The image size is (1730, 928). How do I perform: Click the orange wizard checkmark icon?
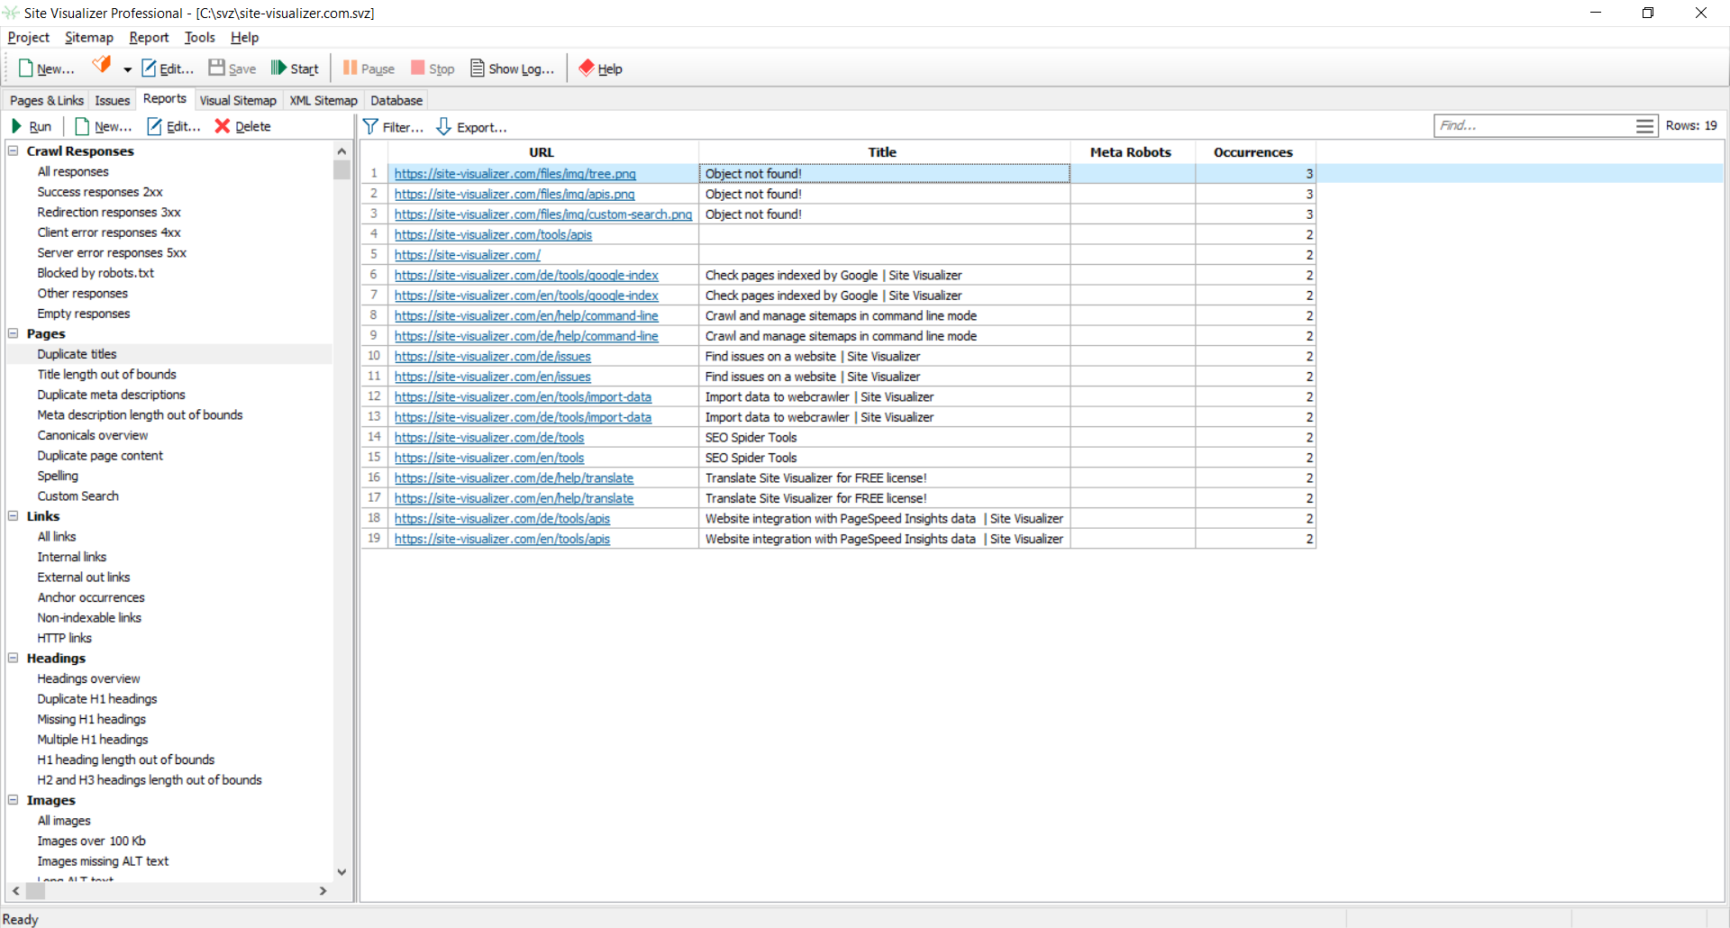[x=102, y=66]
